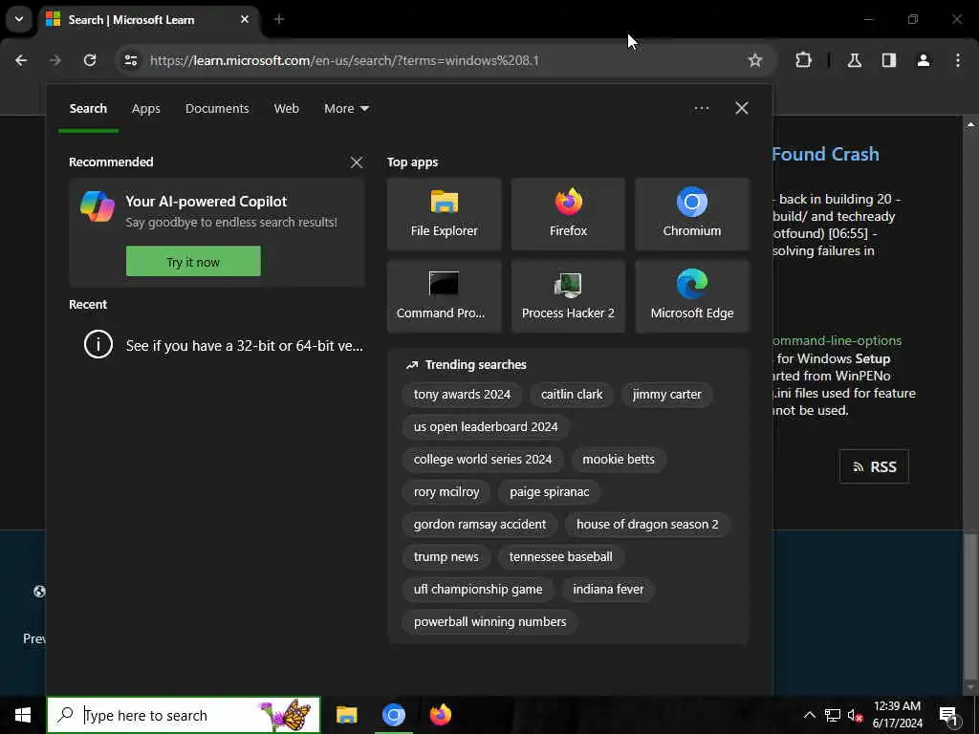This screenshot has height=734, width=979.
Task: Open search panel options ellipsis
Action: click(x=702, y=108)
